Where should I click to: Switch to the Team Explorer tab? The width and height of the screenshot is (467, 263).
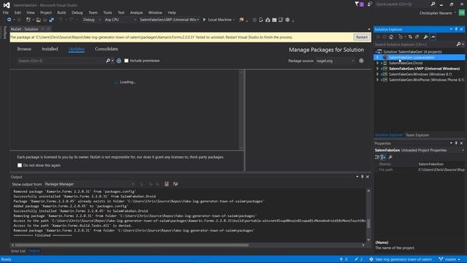tap(417, 135)
